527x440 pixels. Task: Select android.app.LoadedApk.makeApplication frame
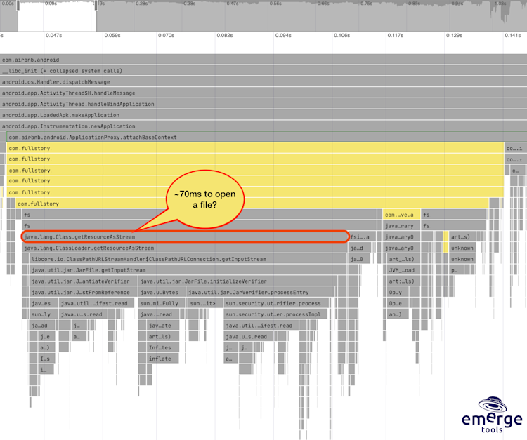coord(263,115)
